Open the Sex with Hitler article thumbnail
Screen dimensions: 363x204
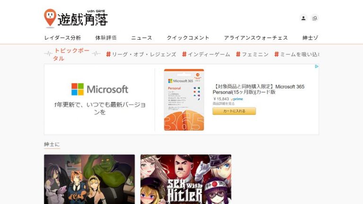tap(186, 179)
